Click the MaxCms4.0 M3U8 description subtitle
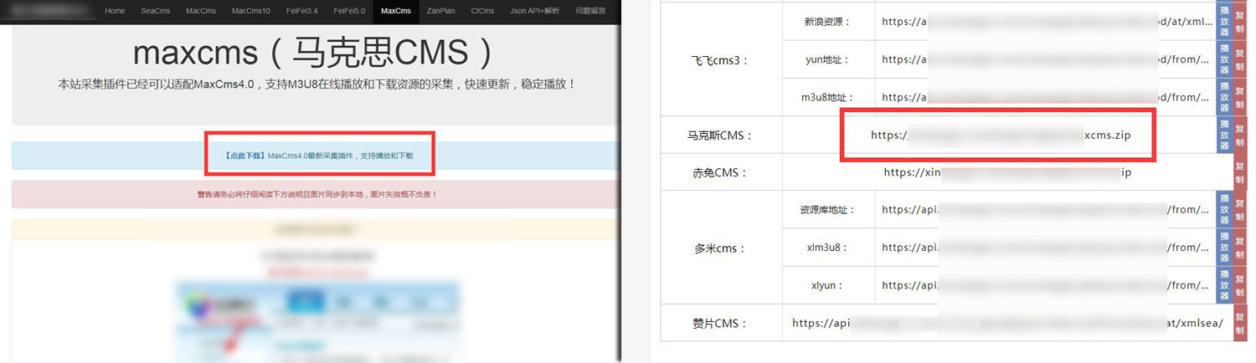The width and height of the screenshot is (1256, 363). (x=317, y=84)
